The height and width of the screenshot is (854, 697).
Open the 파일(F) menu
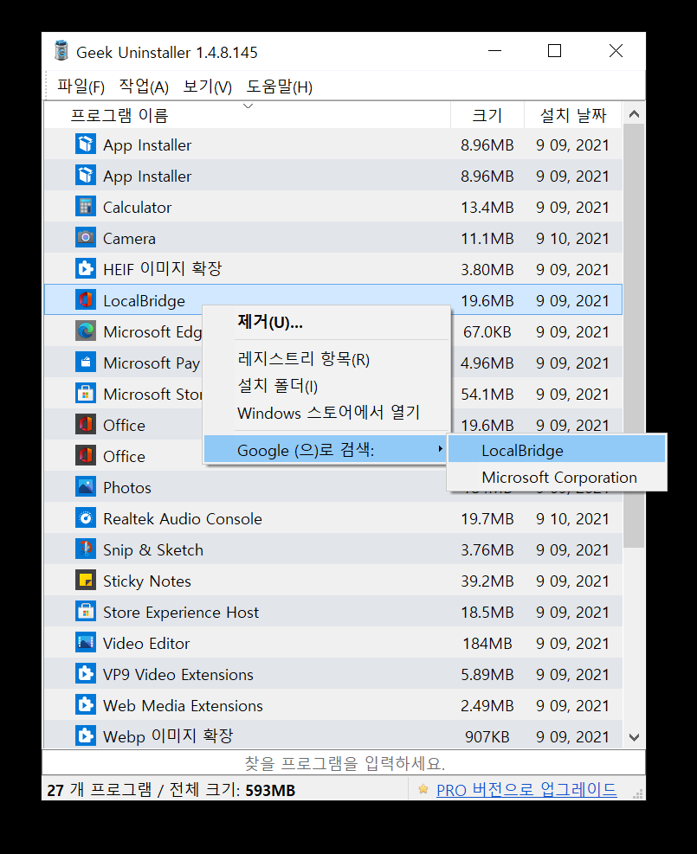coord(81,86)
